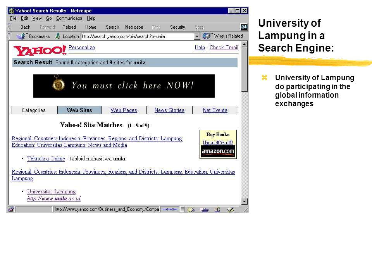Screen dimensions: 372x279
Task: Open the Help menu
Action: [91, 18]
